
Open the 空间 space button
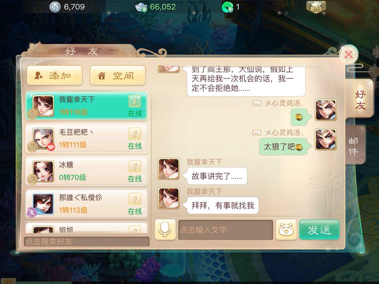coord(118,76)
